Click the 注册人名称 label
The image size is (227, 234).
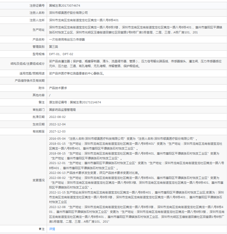37,13
